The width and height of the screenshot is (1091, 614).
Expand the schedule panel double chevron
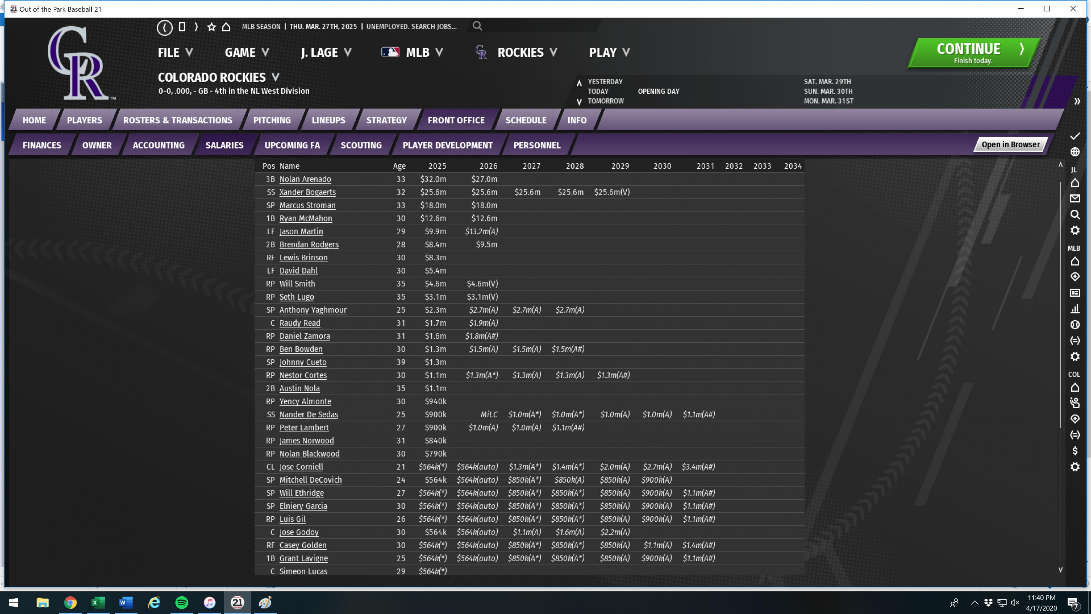coord(1077,101)
